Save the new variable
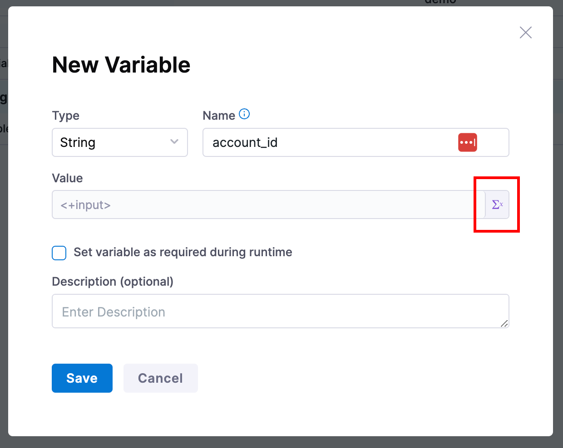Image resolution: width=563 pixels, height=448 pixels. [82, 378]
